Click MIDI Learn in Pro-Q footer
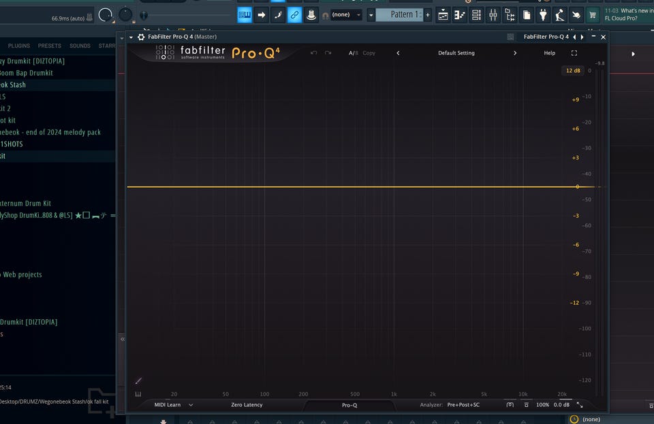This screenshot has width=654, height=424. coord(168,405)
